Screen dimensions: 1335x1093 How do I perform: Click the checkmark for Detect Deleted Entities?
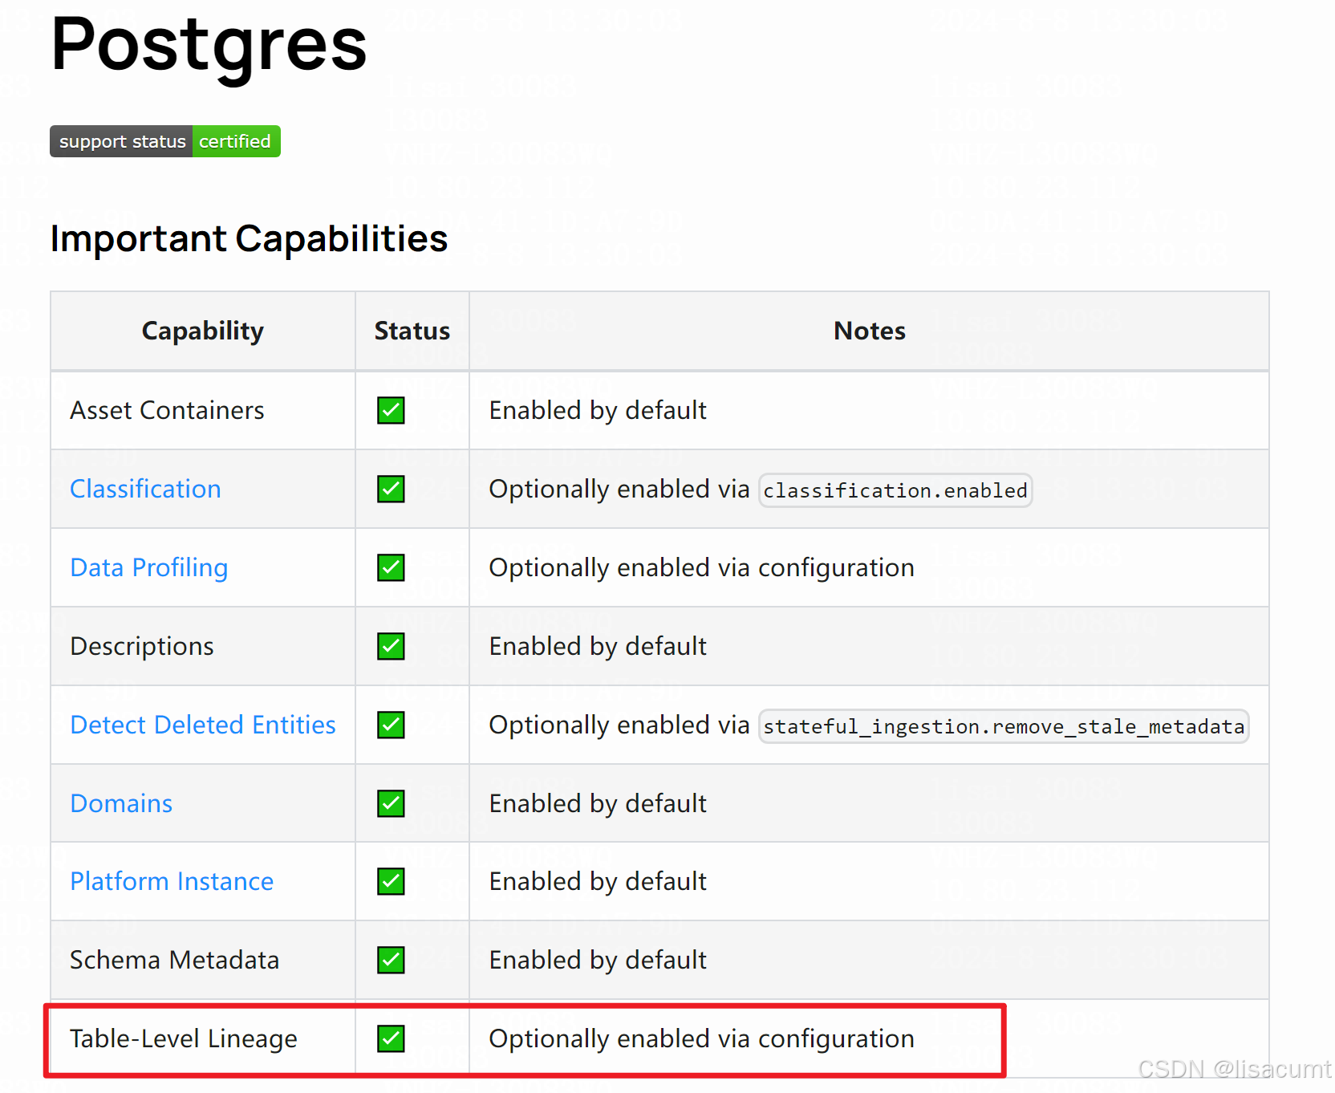(391, 725)
